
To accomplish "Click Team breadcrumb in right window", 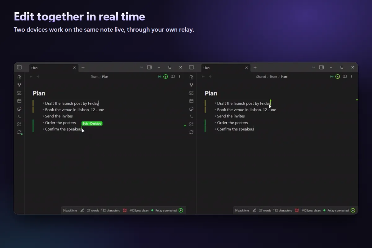I will point(273,77).
